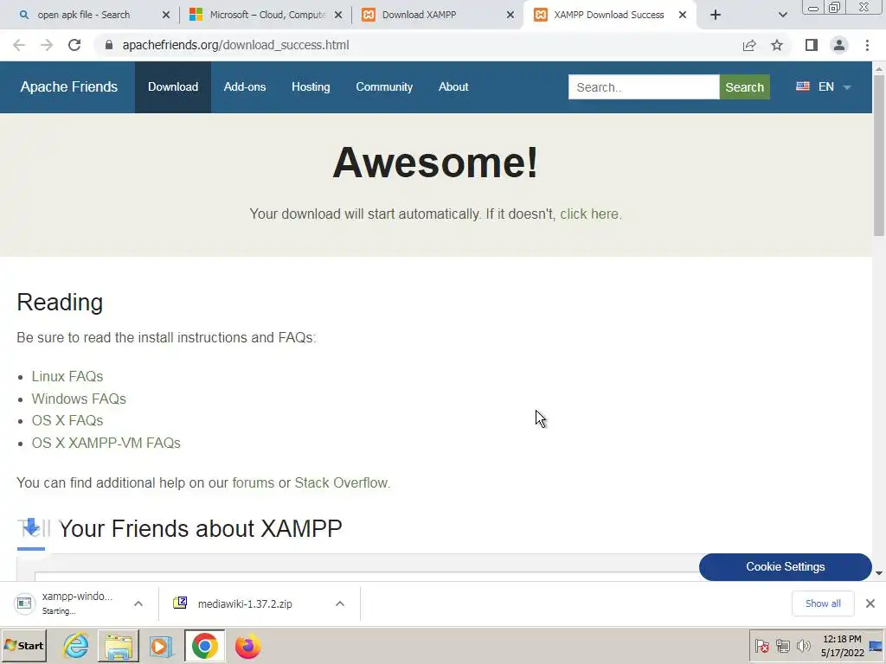Focus the site Search field

[x=644, y=87]
